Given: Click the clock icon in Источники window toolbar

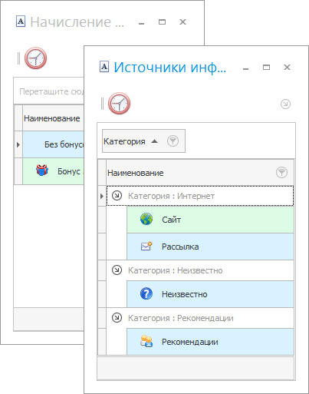Looking at the screenshot, I should (x=119, y=104).
